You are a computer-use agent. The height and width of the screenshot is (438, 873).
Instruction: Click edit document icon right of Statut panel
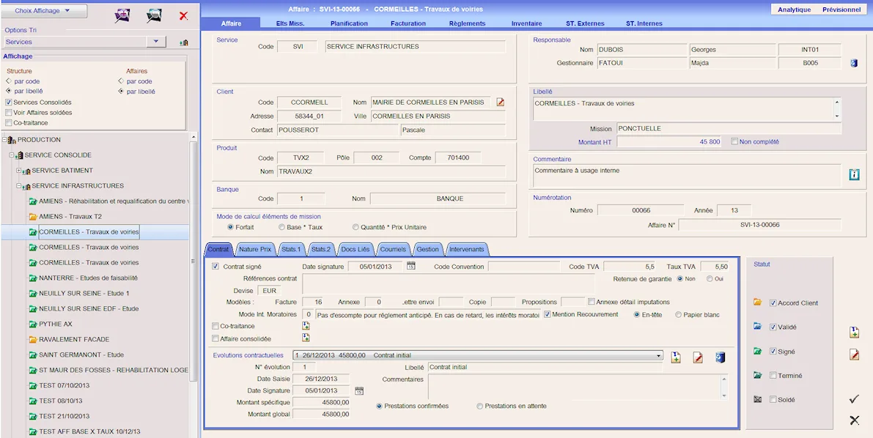click(855, 355)
